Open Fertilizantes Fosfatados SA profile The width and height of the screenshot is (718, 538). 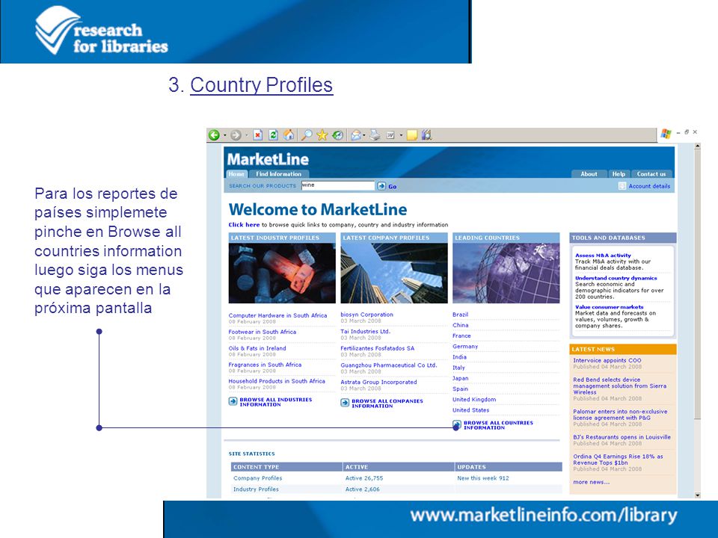(x=377, y=348)
